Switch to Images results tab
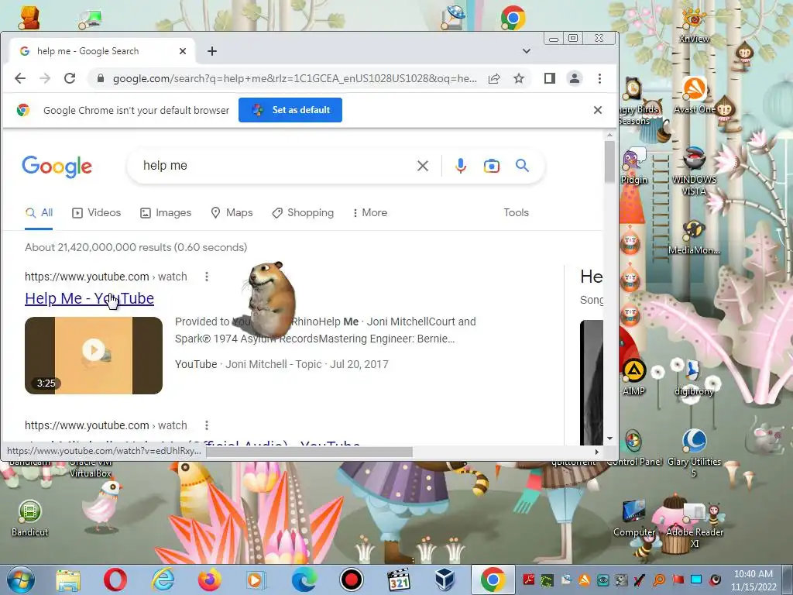The width and height of the screenshot is (793, 595). [x=166, y=213]
